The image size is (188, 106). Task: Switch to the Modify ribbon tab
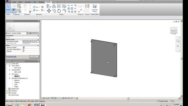click(48, 2)
